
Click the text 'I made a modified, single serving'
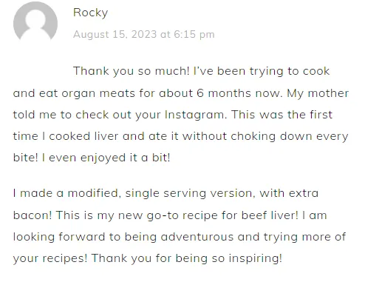click(x=109, y=193)
